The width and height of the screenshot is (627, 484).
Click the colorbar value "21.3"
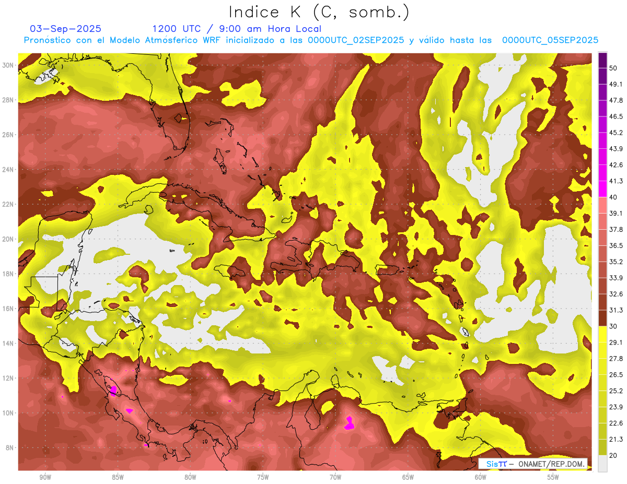click(x=616, y=439)
